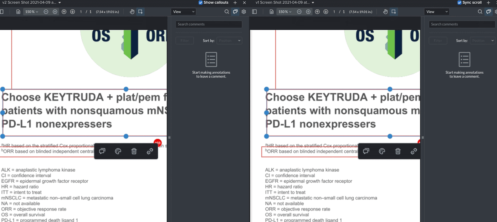Image resolution: width=497 pixels, height=222 pixels.
Task: Zoom in using right v1 viewer toolbar
Action: (308, 12)
